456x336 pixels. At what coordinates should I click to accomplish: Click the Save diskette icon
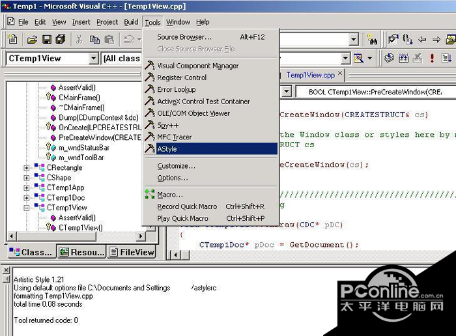[x=47, y=39]
